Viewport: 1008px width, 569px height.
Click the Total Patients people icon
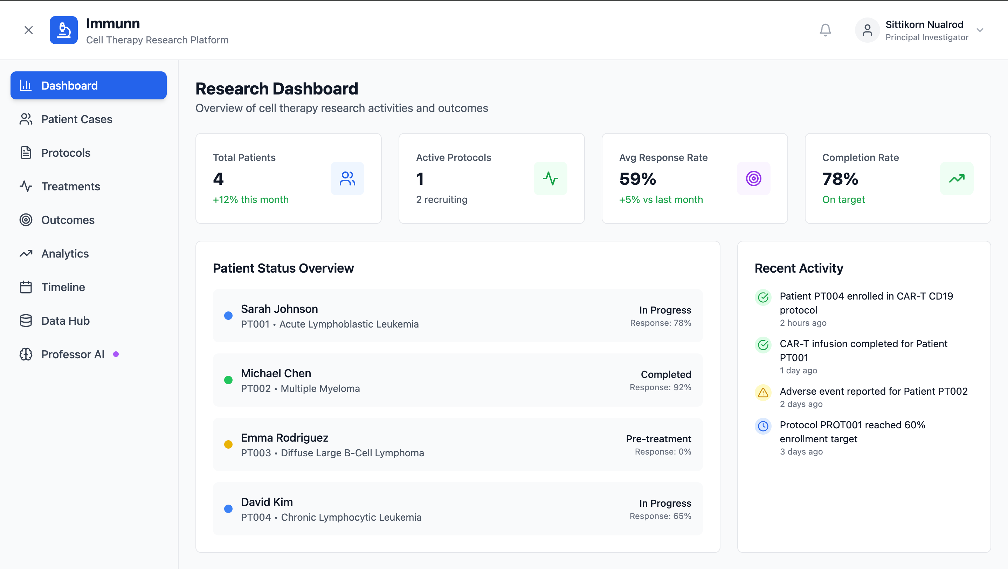(x=347, y=178)
